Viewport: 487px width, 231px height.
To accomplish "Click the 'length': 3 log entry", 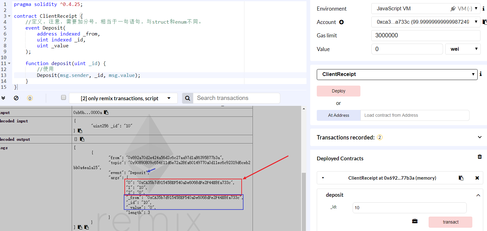I will (138, 212).
